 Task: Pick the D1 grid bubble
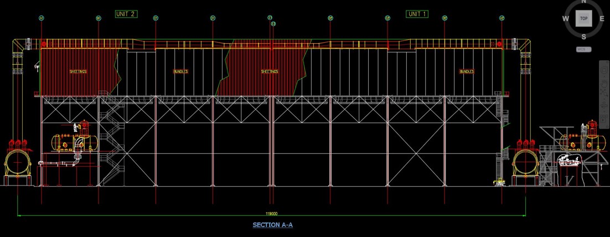[213, 18]
